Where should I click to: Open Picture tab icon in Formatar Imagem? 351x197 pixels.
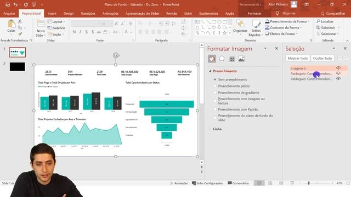pyautogui.click(x=241, y=59)
